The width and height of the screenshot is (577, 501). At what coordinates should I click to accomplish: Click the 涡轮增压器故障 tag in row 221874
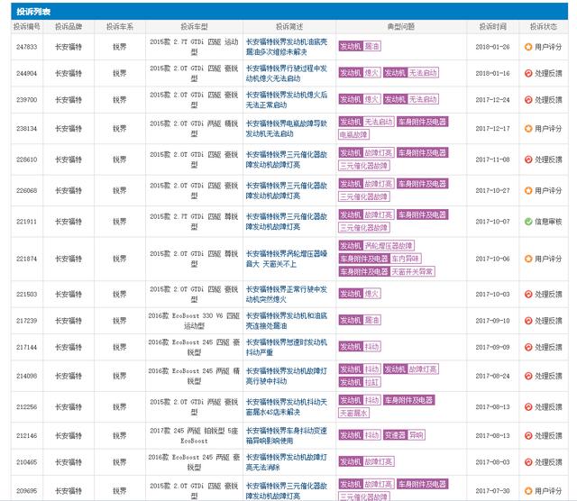[377, 246]
